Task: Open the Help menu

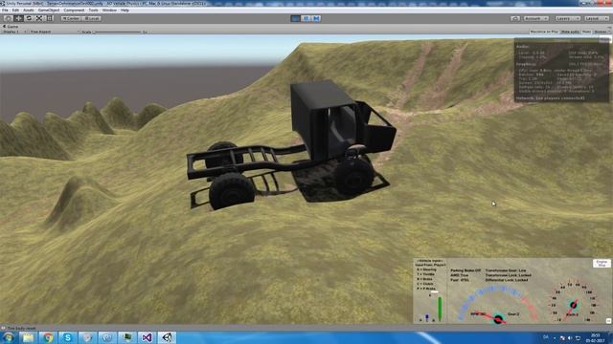Action: (x=125, y=11)
